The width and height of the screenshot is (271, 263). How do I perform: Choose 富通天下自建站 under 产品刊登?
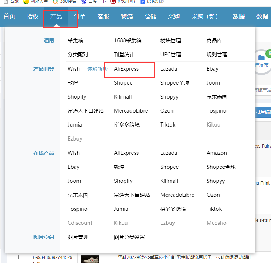[x=86, y=111]
